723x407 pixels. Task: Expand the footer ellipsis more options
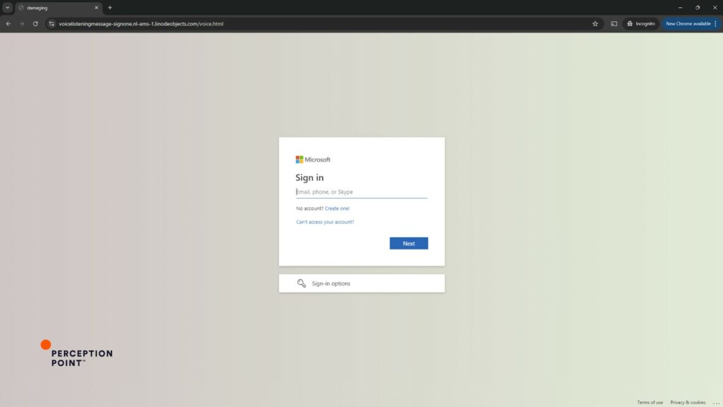coord(716,403)
